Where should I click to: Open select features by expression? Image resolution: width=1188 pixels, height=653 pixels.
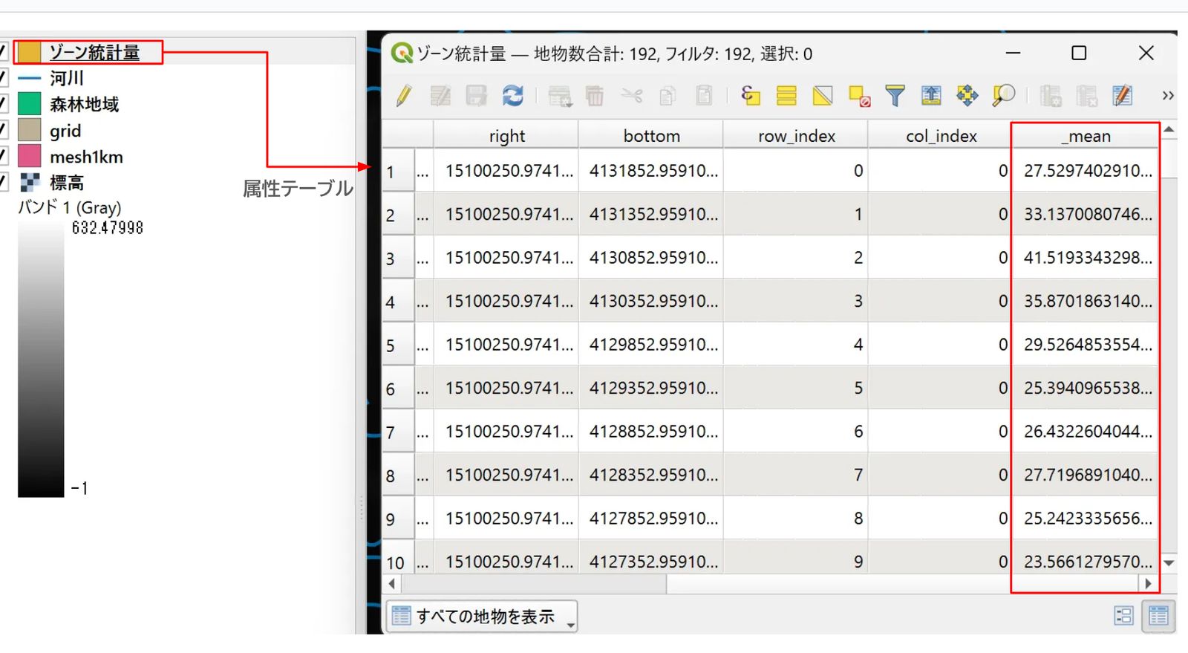point(751,96)
